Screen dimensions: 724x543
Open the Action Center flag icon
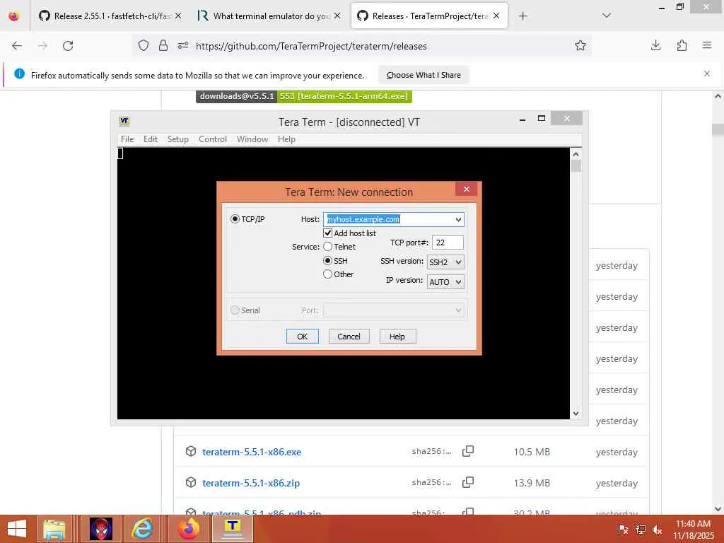point(623,530)
